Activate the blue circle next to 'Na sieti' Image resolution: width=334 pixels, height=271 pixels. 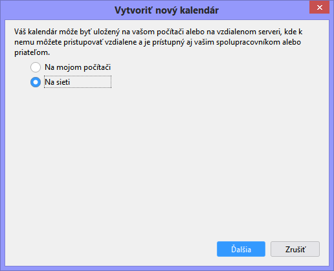click(36, 82)
